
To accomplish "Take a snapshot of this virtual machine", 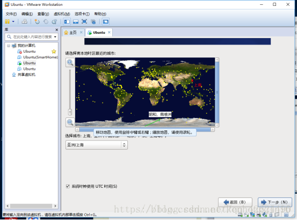I will 37,21.
